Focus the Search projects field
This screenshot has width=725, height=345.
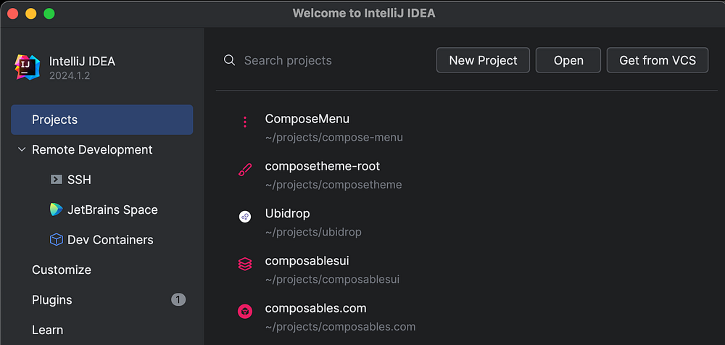click(x=326, y=60)
